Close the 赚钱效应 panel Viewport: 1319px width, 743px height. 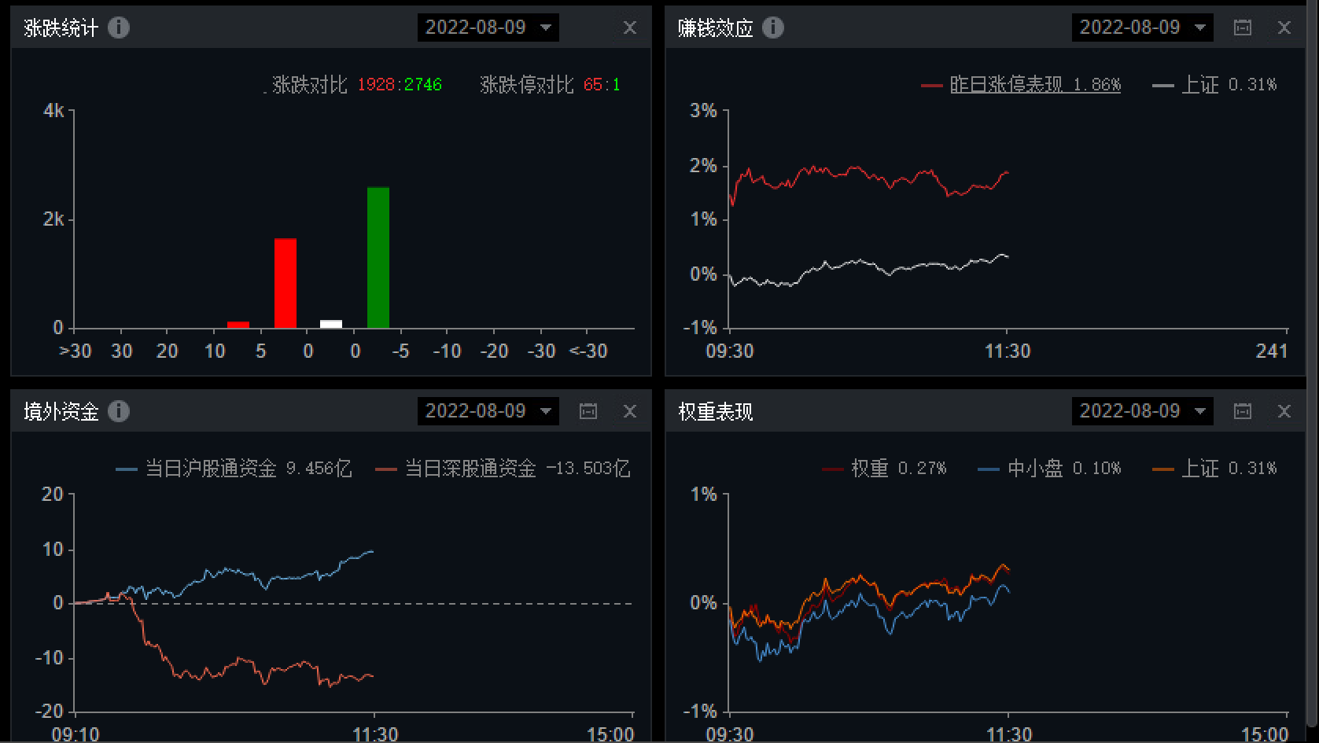coord(1284,28)
